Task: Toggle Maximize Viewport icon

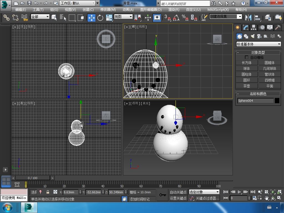Action: point(279,198)
